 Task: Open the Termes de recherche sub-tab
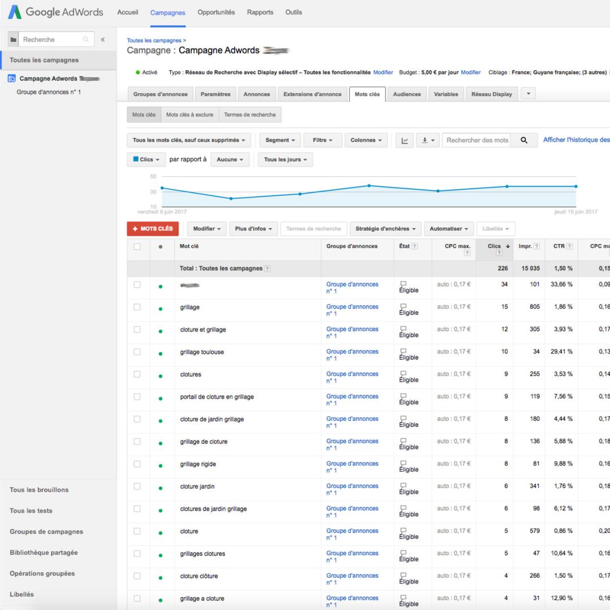point(249,115)
